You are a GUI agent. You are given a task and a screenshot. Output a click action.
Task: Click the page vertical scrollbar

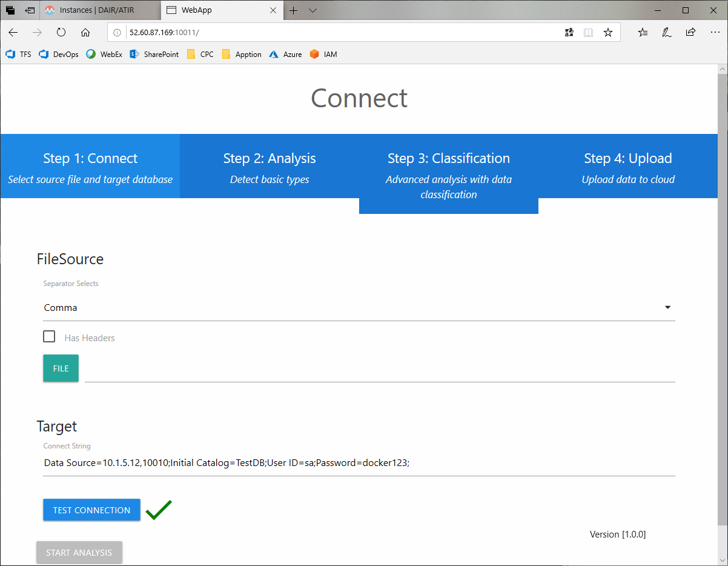click(x=723, y=303)
